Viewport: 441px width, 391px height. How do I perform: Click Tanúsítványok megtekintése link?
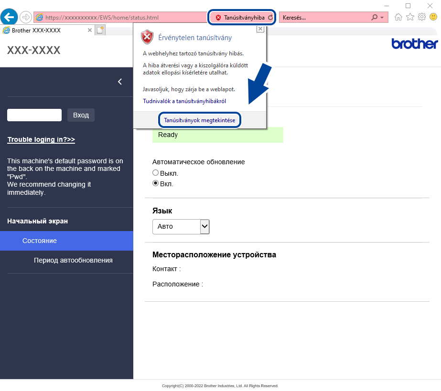[199, 120]
